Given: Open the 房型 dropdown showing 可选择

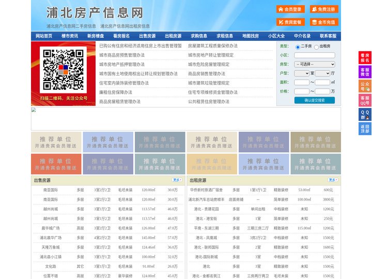Looking at the screenshot, I should [315, 64].
